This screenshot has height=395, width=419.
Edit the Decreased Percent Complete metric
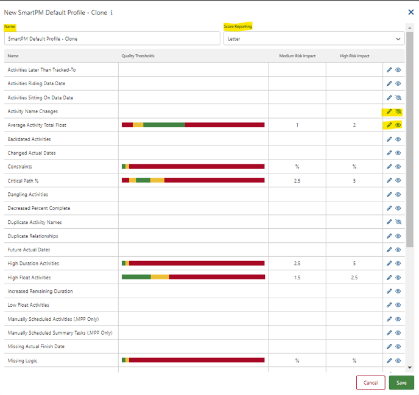389,208
